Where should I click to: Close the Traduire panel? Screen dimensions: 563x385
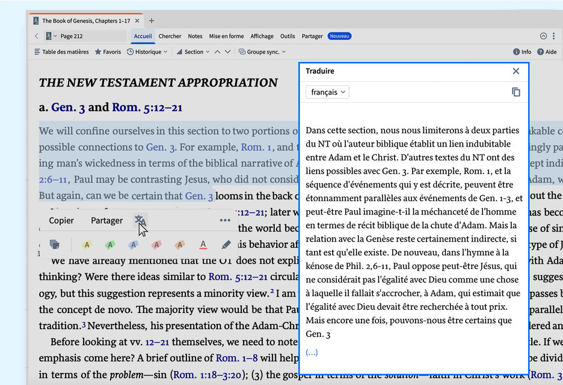[x=516, y=71]
